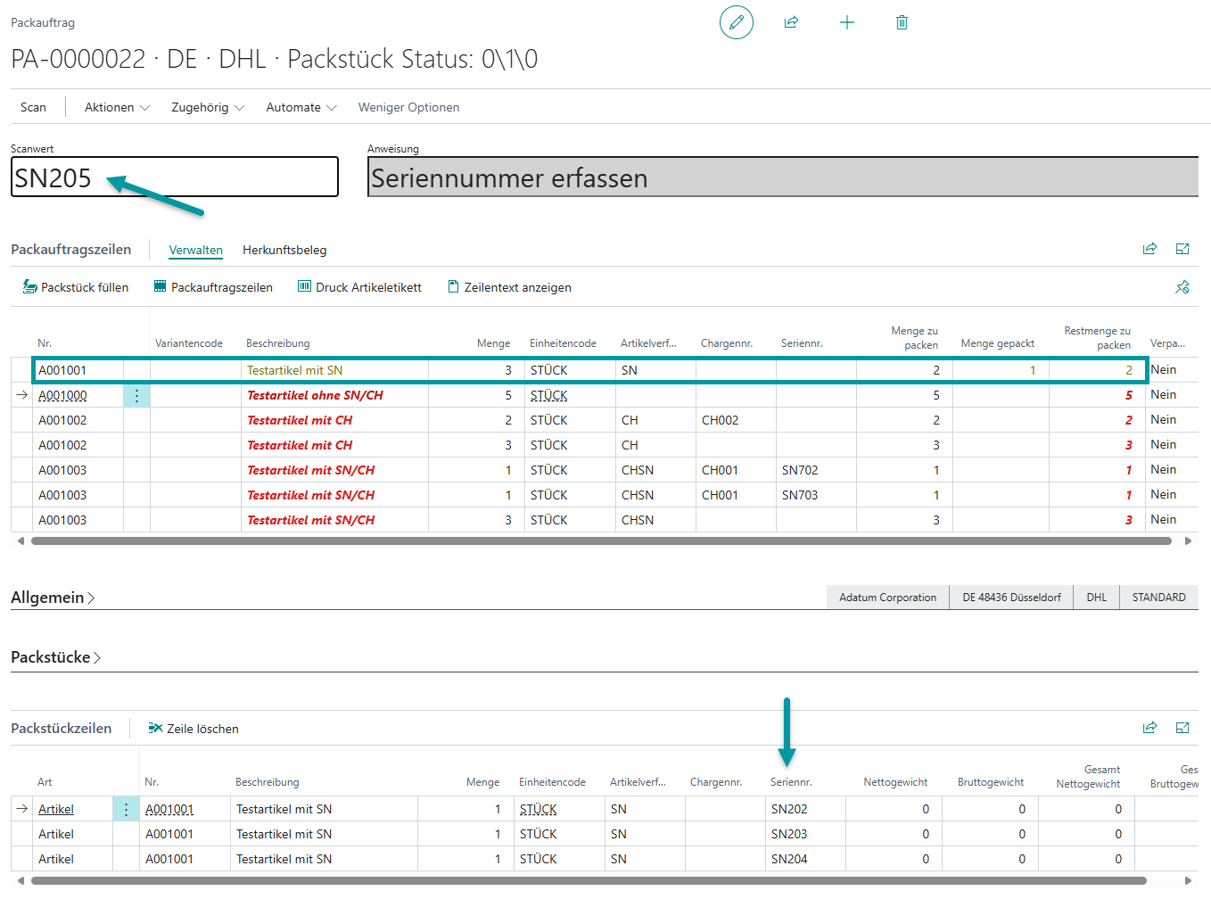Open the Aktionen dropdown menu
Viewport: 1211px width, 899px height.
point(117,107)
